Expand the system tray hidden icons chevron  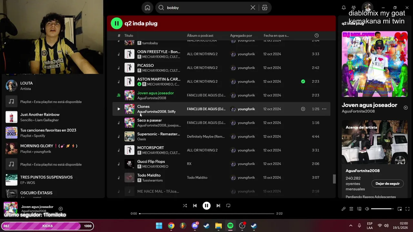[351, 226]
